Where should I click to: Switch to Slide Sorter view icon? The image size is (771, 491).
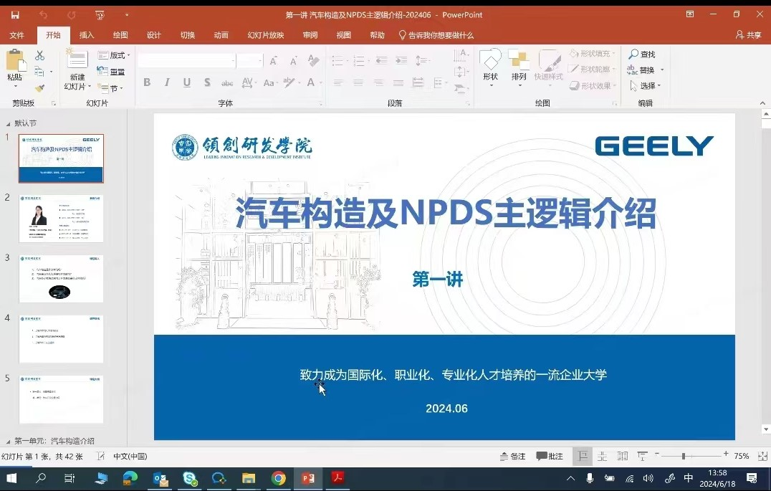pos(603,456)
